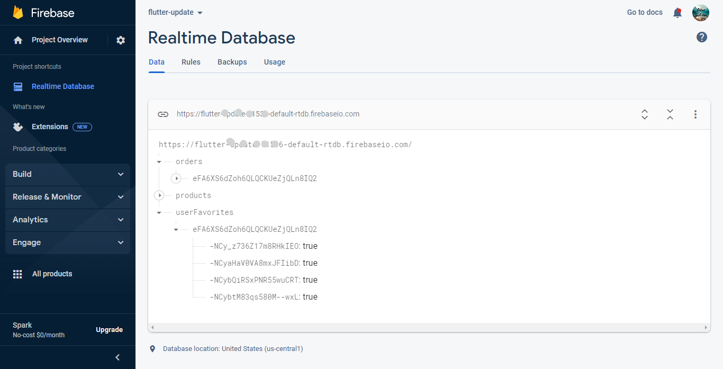
Task: Open Realtime Database from the sidebar
Action: (63, 86)
